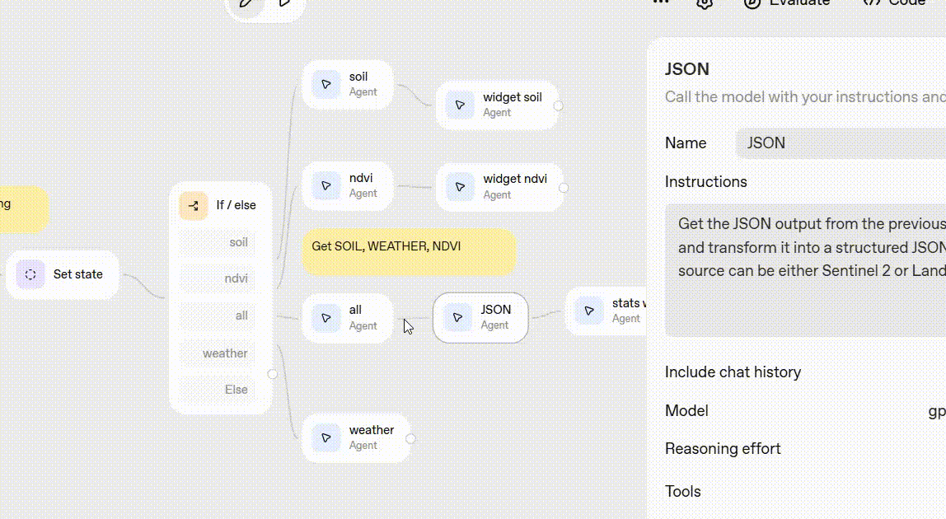
Task: Click the widget soil agent icon
Action: point(461,105)
